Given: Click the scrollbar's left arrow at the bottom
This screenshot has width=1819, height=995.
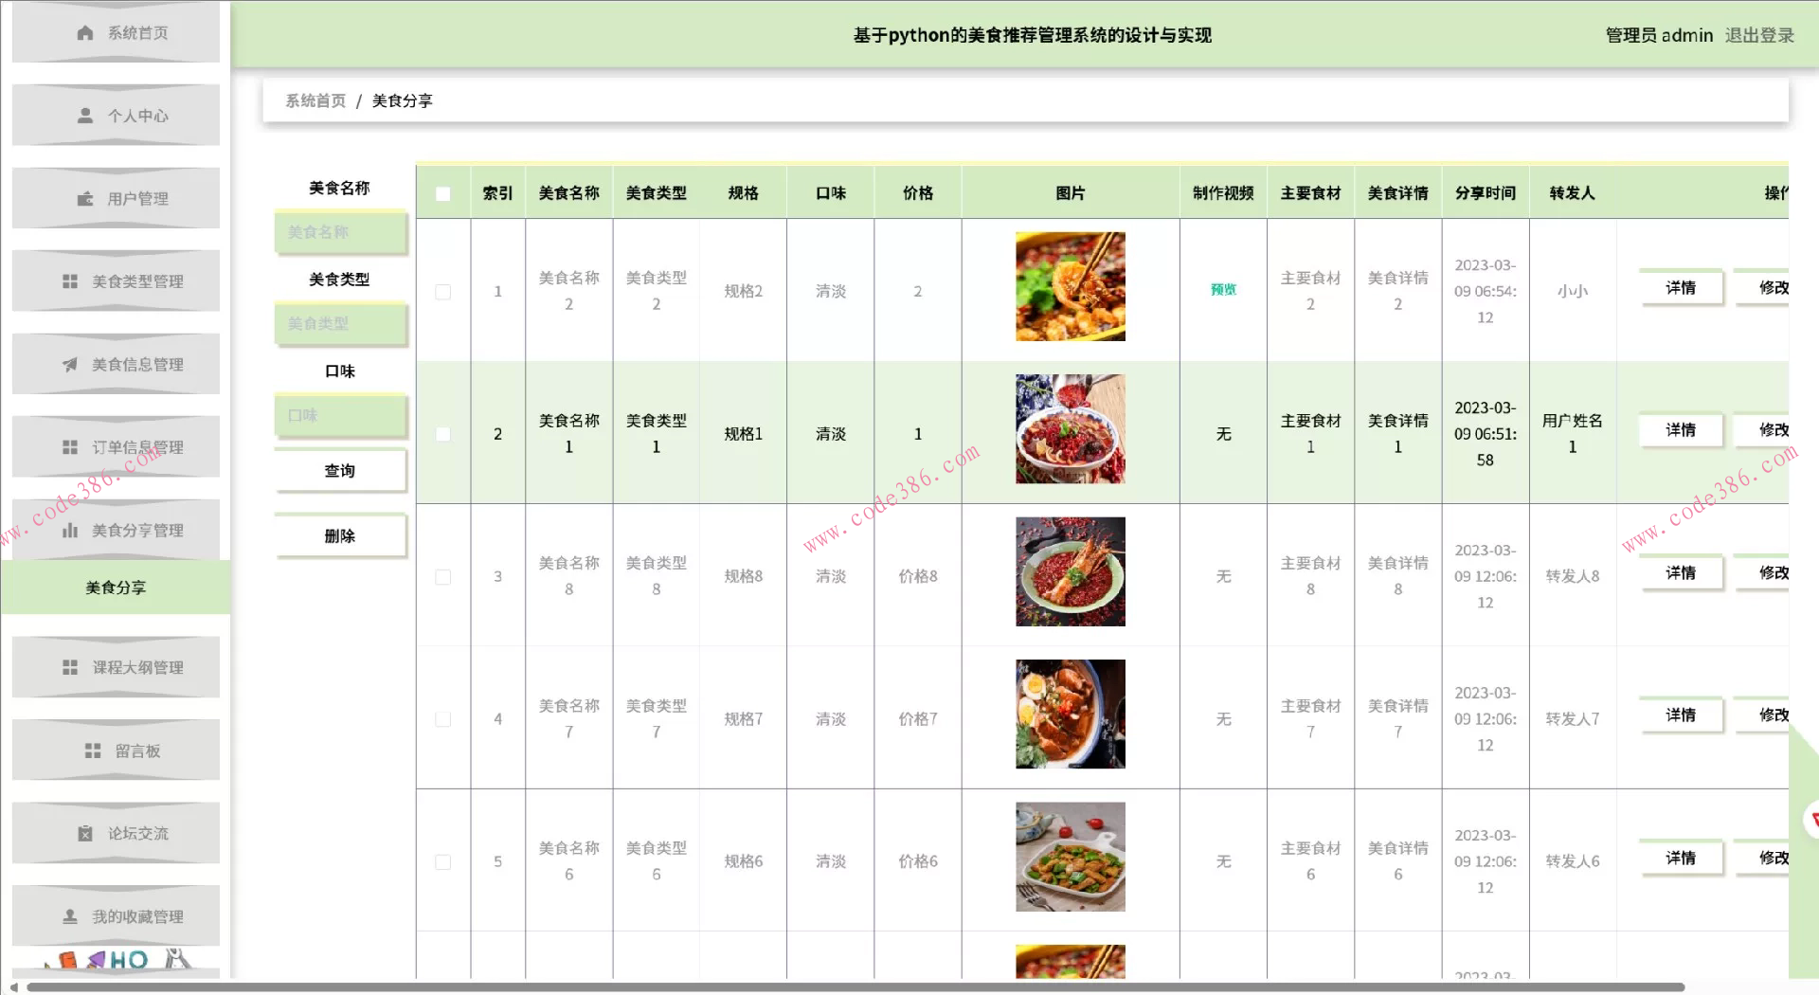Looking at the screenshot, I should [13, 987].
